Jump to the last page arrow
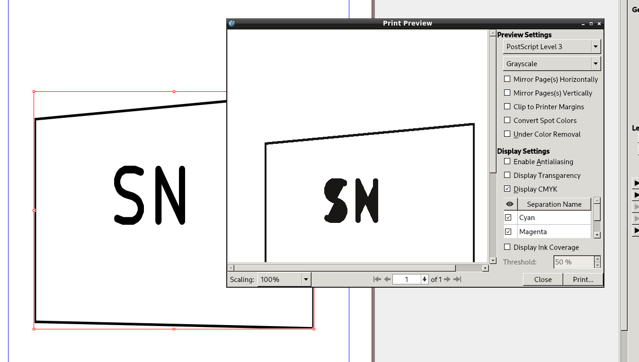The image size is (639, 362). [457, 279]
